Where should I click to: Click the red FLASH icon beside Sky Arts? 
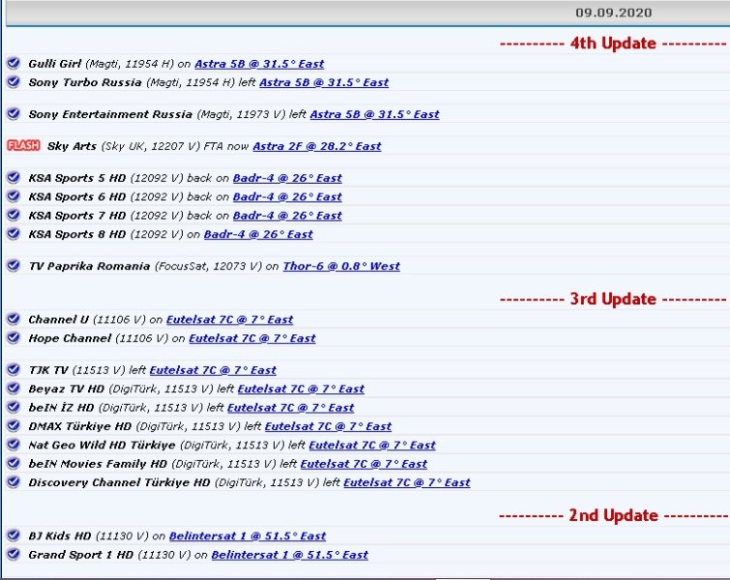(23, 145)
